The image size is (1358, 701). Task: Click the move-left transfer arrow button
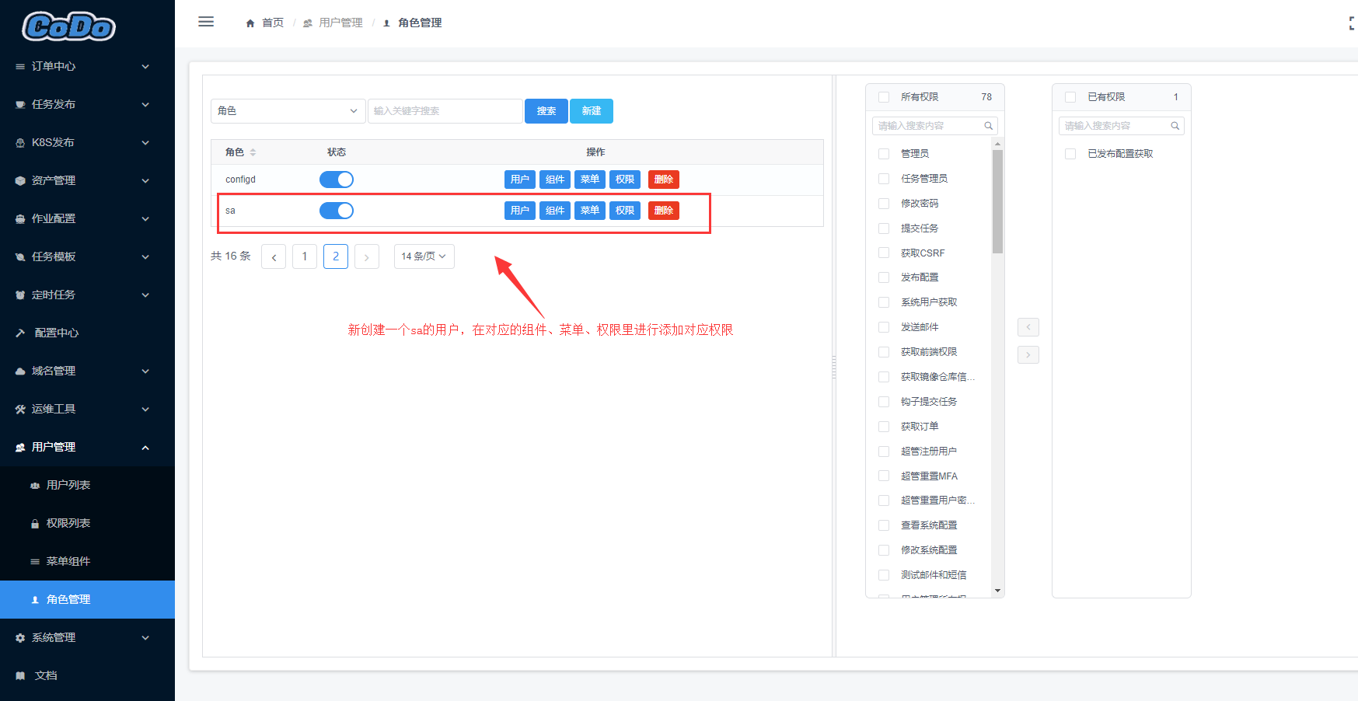[x=1028, y=327]
